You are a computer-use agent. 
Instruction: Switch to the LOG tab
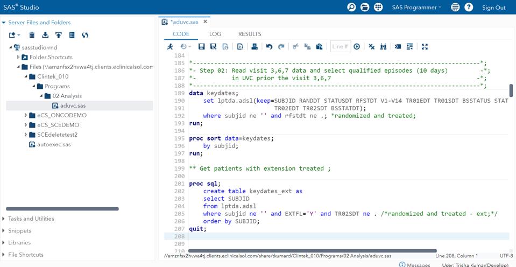(215, 34)
